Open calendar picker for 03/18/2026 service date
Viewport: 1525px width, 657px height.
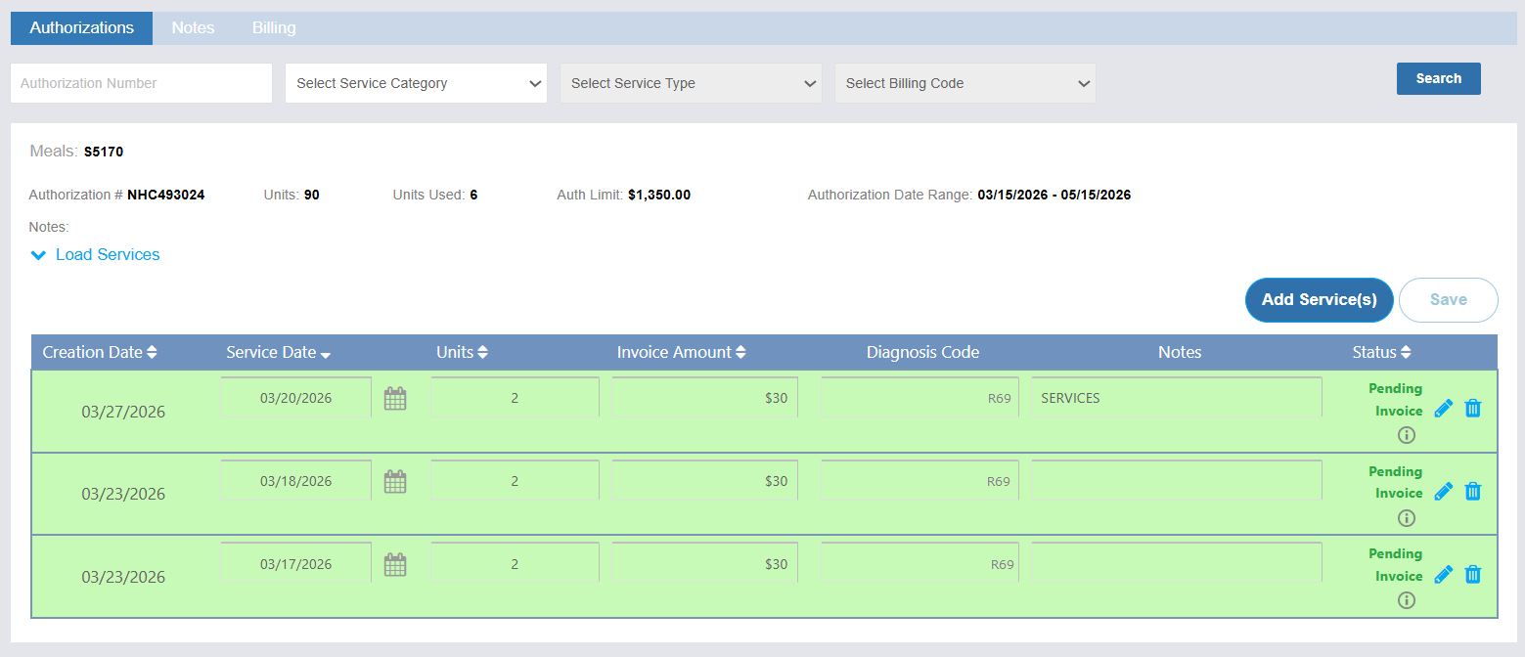click(394, 482)
